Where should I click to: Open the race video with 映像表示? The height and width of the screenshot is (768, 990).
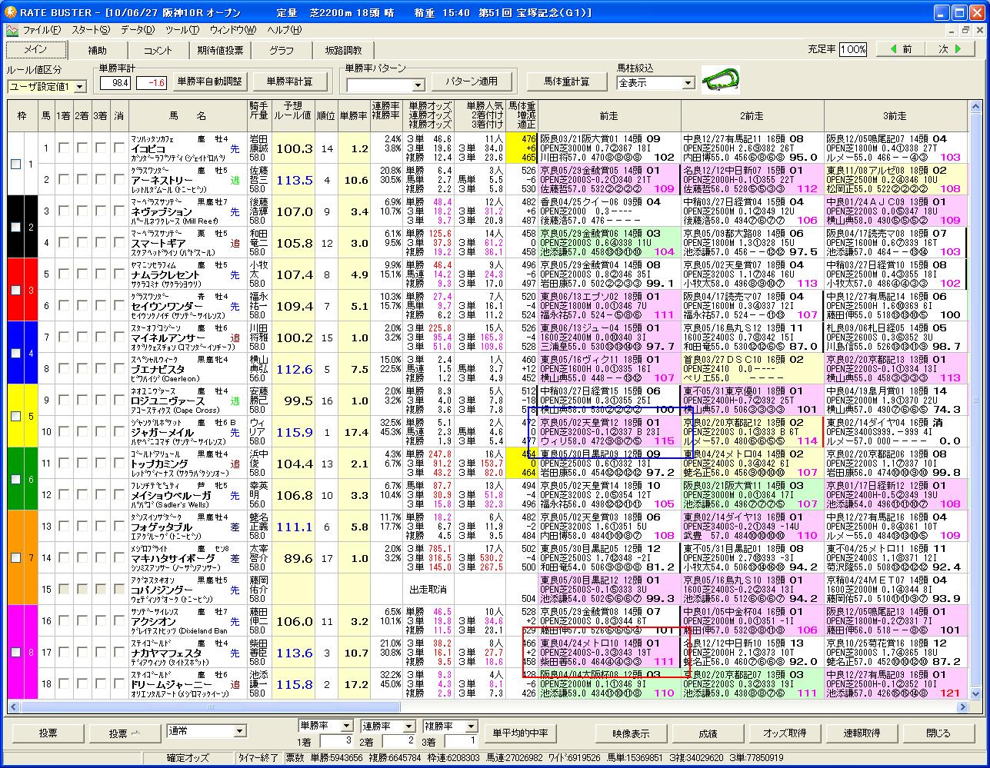click(631, 733)
